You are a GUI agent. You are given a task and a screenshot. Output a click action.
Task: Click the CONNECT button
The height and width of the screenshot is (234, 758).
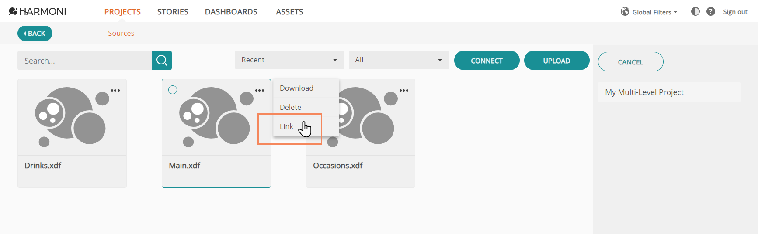pyautogui.click(x=487, y=61)
